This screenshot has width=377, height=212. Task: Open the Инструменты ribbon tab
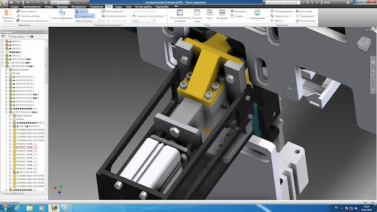(78, 6)
